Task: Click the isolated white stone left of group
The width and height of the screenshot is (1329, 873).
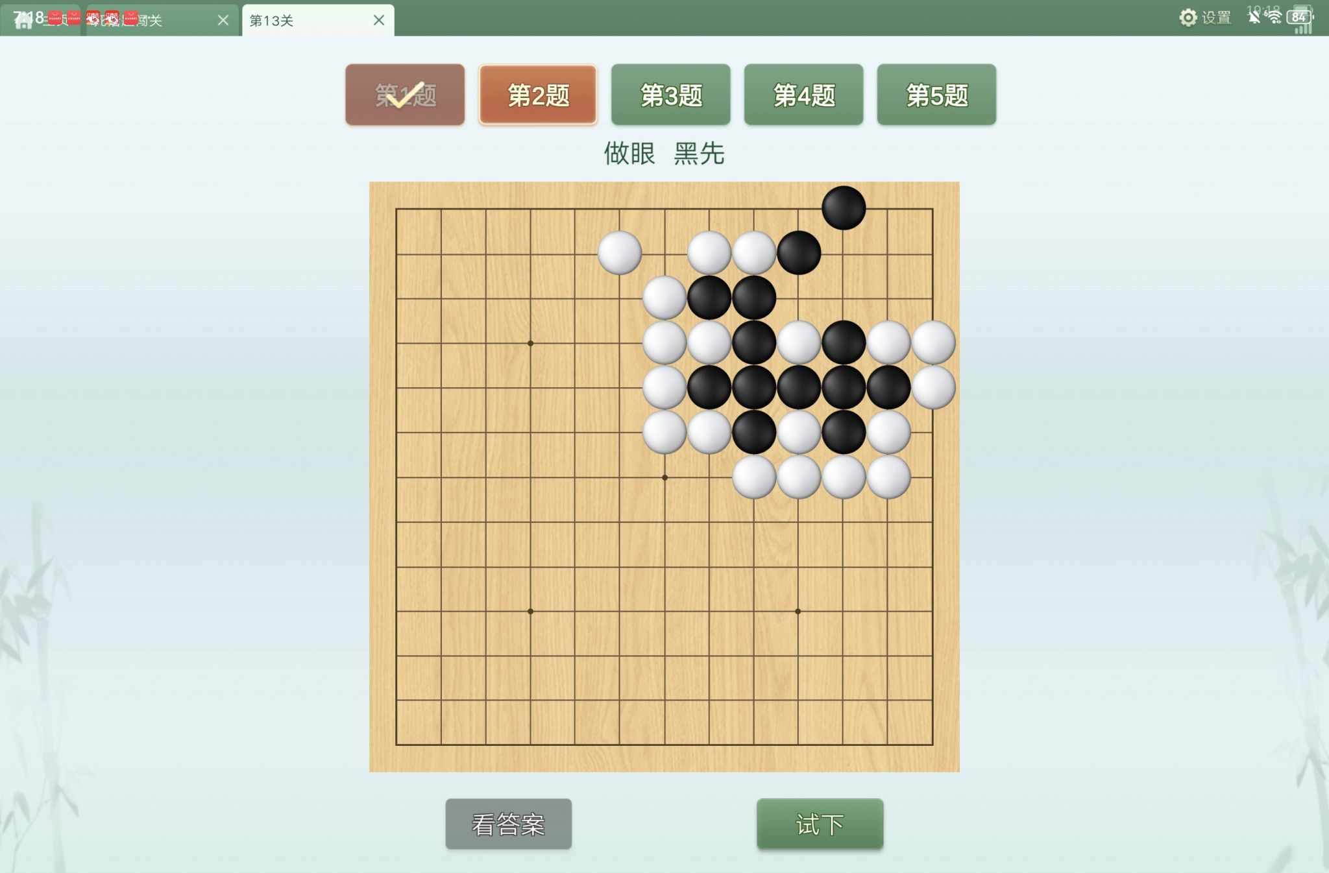Action: (620, 253)
